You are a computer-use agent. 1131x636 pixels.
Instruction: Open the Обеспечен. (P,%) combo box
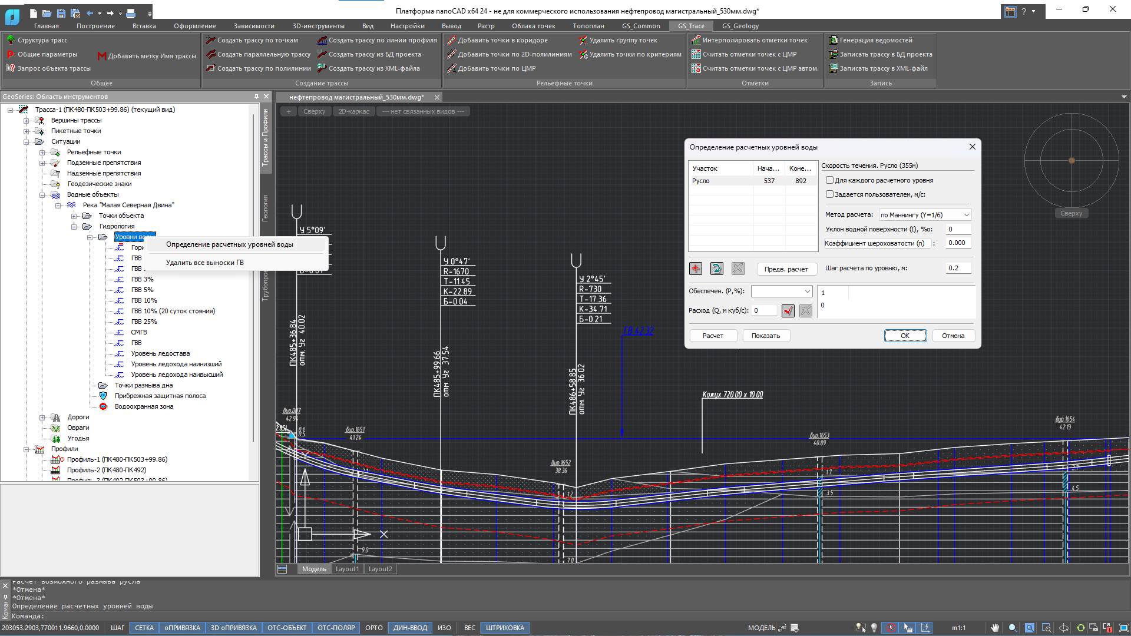(782, 291)
